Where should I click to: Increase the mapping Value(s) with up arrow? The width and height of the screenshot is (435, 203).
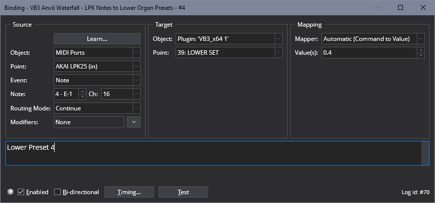[x=421, y=50]
